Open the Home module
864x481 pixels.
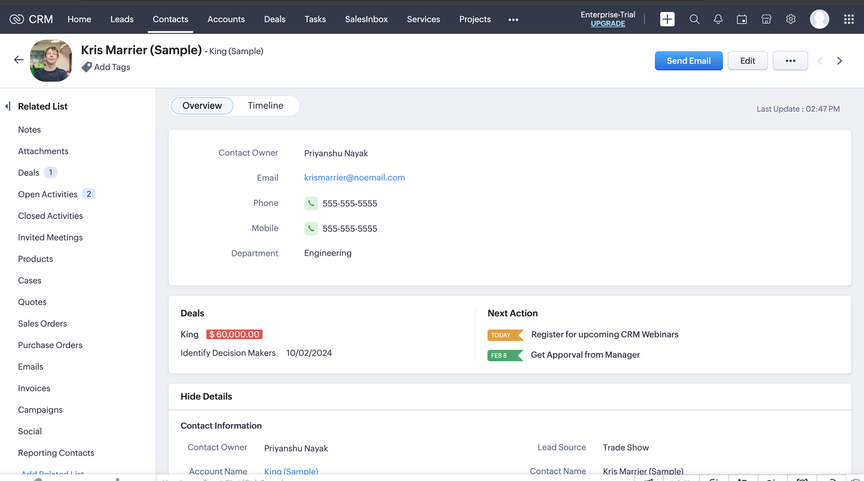coord(79,19)
